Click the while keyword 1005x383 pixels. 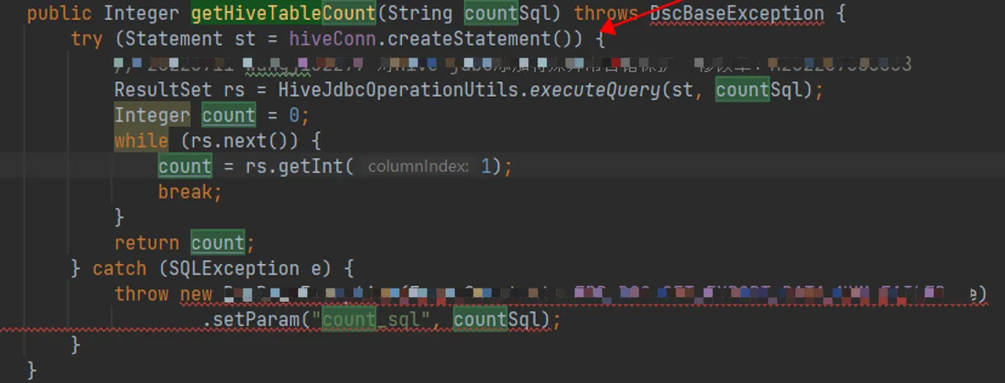tap(141, 141)
